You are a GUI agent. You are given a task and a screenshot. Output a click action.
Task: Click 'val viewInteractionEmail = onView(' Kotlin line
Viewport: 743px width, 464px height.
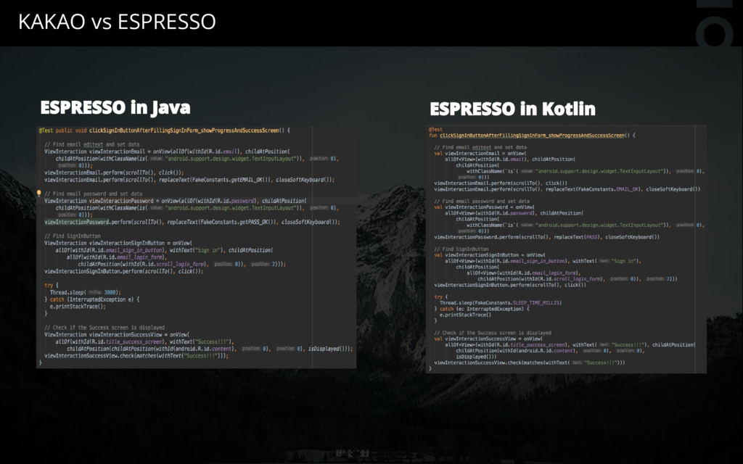480,154
